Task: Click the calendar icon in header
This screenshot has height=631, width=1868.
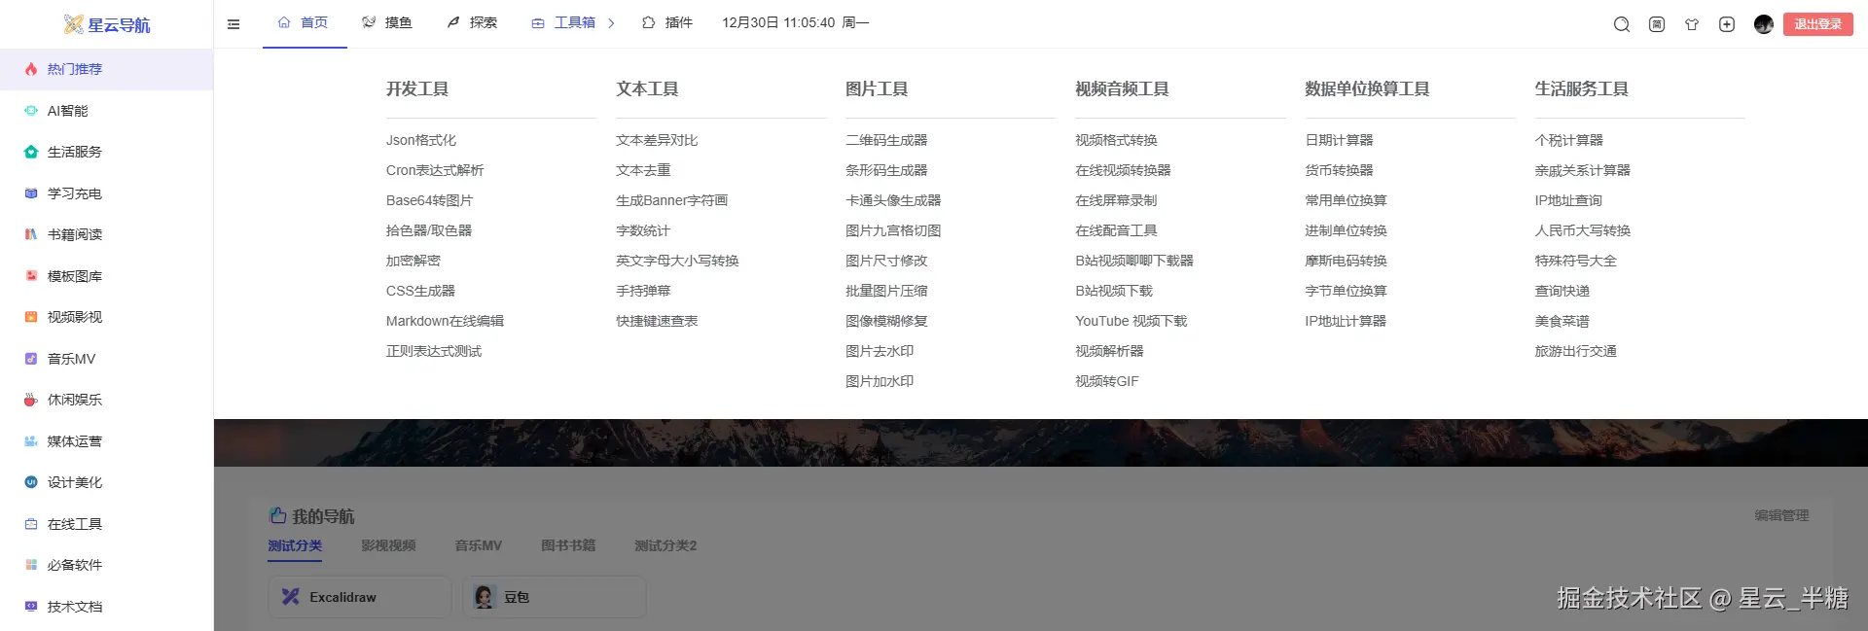Action: [1657, 24]
